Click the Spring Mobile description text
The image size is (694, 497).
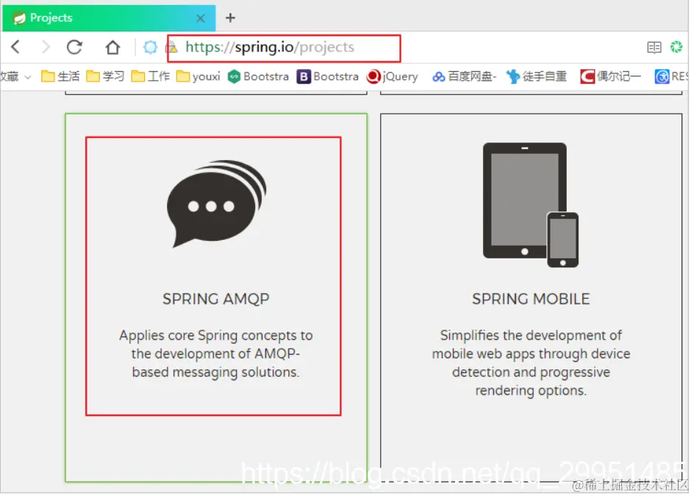coord(531,363)
